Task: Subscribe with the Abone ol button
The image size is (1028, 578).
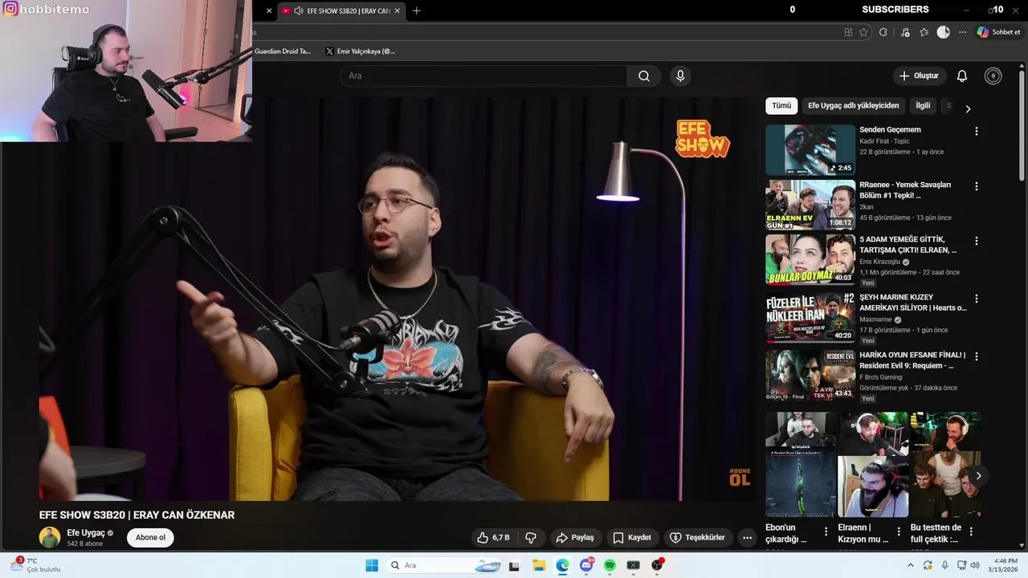Action: coord(150,538)
